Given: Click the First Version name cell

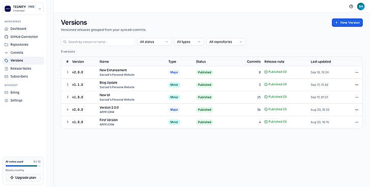Looking at the screenshot, I should click(x=108, y=120).
